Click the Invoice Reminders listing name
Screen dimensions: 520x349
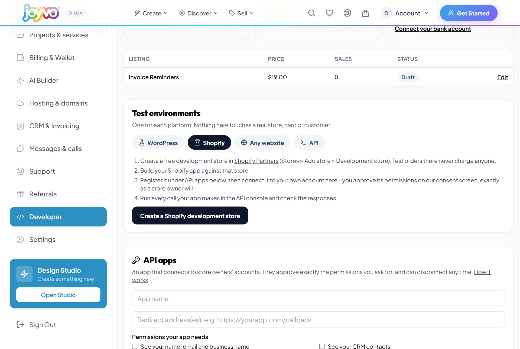tap(154, 77)
